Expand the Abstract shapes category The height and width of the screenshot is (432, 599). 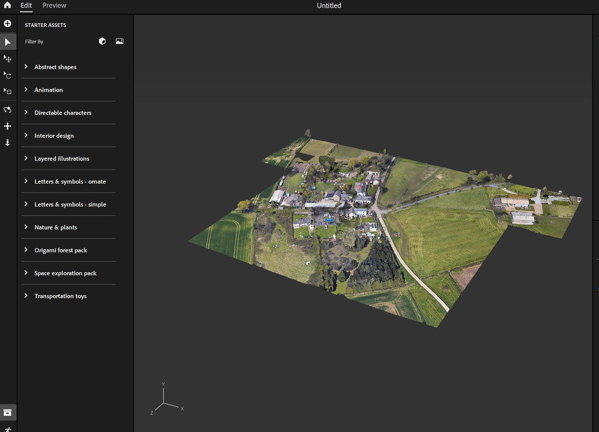pyautogui.click(x=55, y=67)
